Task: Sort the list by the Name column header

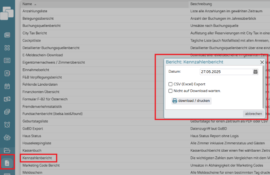Action: coord(27,3)
